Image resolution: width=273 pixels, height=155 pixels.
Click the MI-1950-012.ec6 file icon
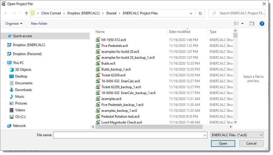(x=98, y=40)
